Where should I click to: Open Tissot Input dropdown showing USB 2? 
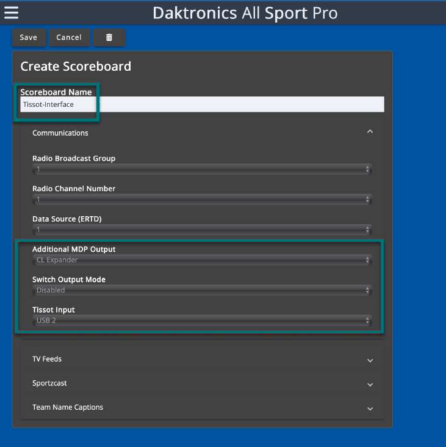pos(201,321)
